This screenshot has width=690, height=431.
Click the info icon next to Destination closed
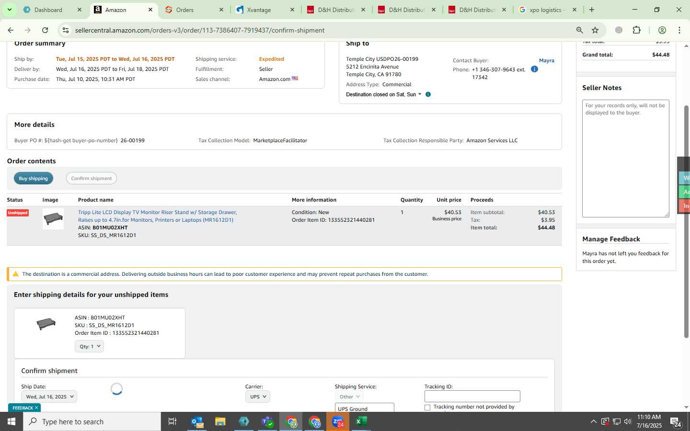click(428, 94)
